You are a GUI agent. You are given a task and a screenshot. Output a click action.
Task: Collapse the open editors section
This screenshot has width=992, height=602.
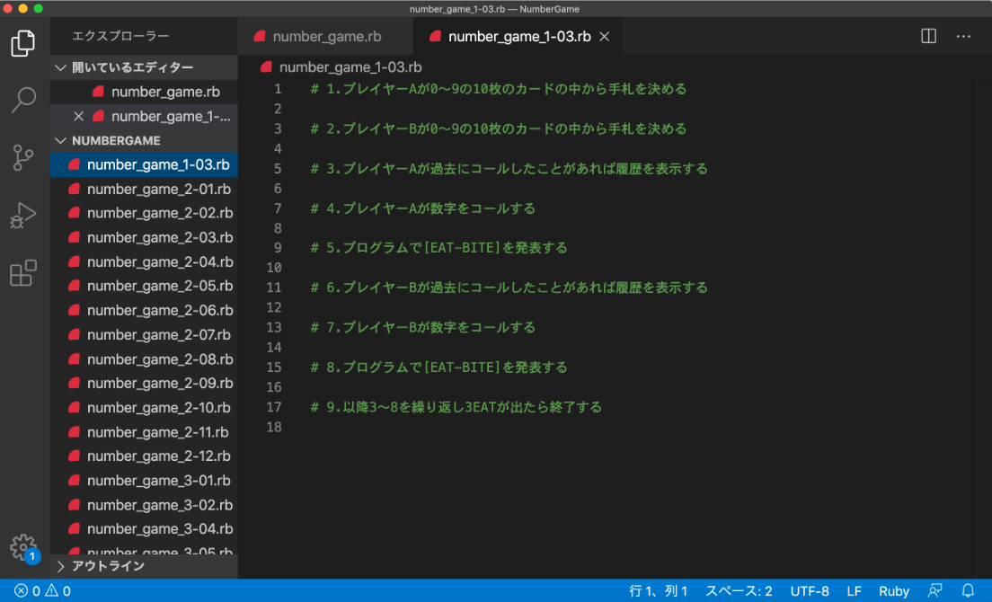[x=144, y=67]
